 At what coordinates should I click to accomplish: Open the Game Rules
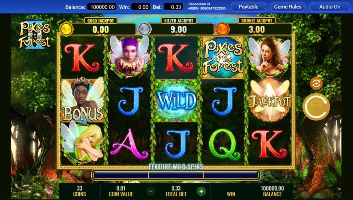[288, 7]
